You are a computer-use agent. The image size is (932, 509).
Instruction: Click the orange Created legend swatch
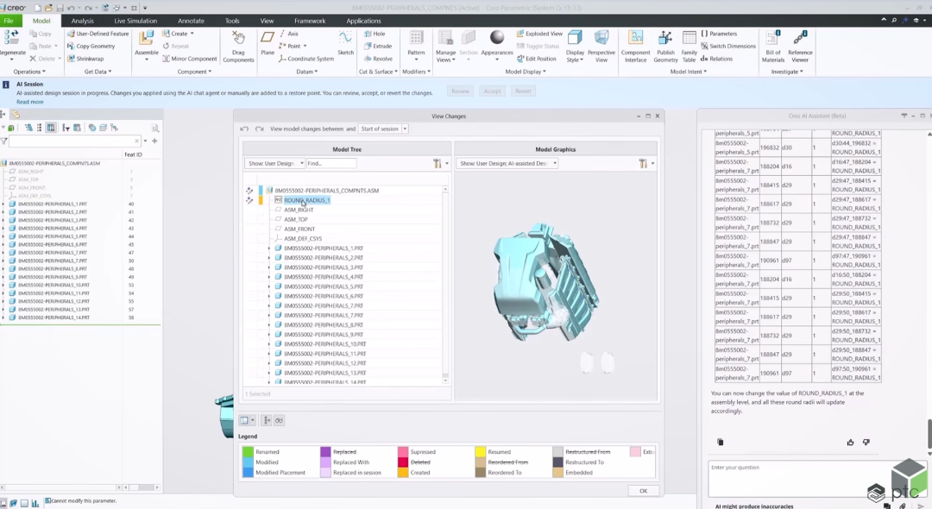pyautogui.click(x=403, y=472)
